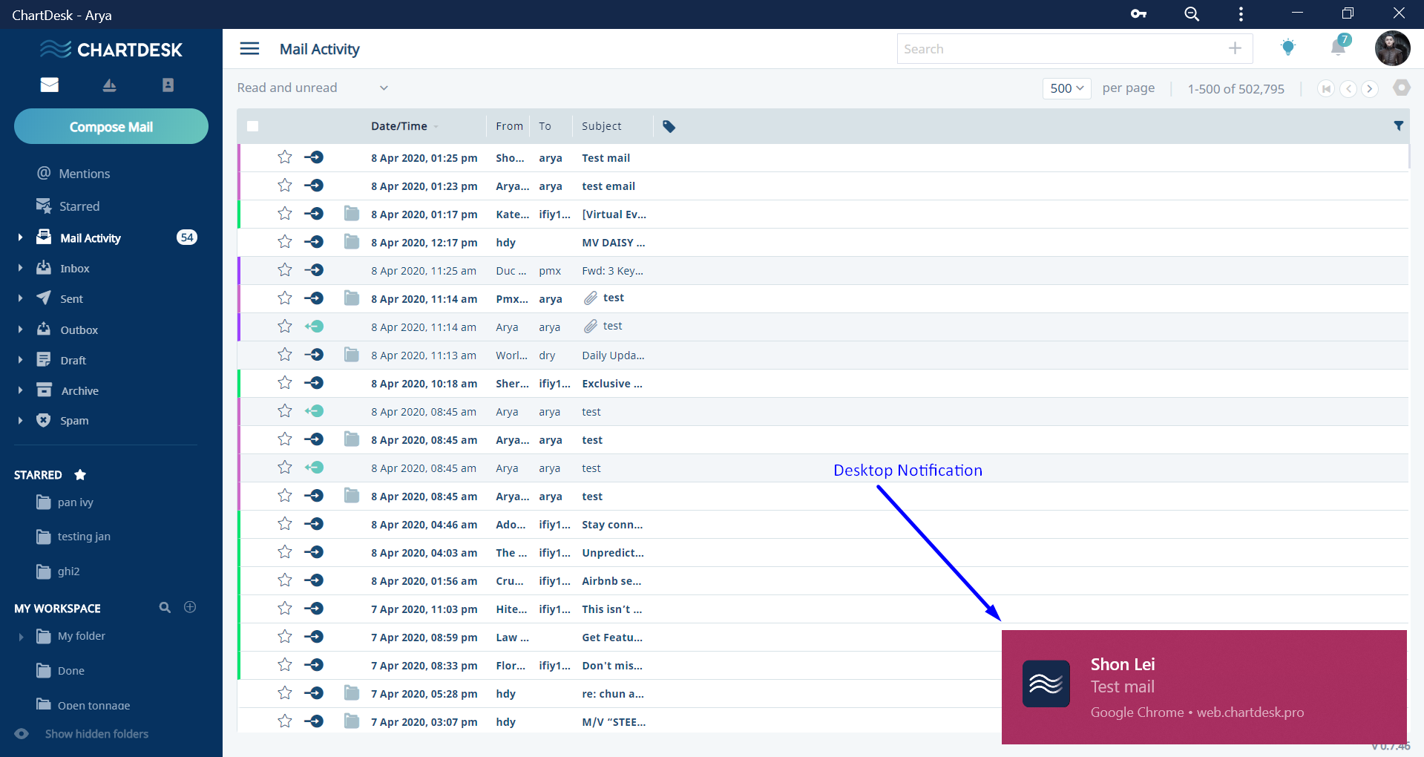Open the hamburger menu icon

click(249, 49)
